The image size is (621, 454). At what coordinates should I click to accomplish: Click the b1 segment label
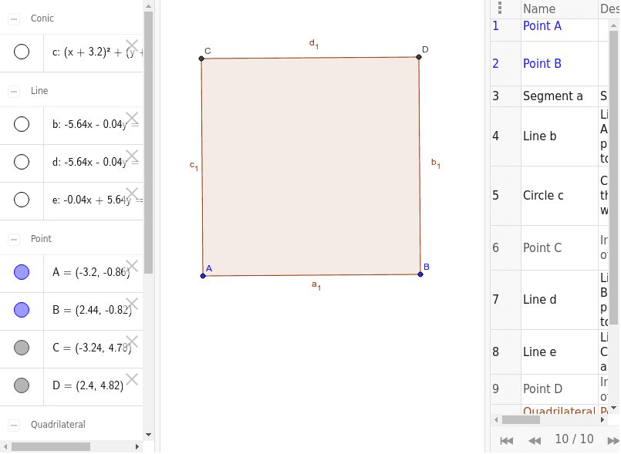tap(436, 163)
